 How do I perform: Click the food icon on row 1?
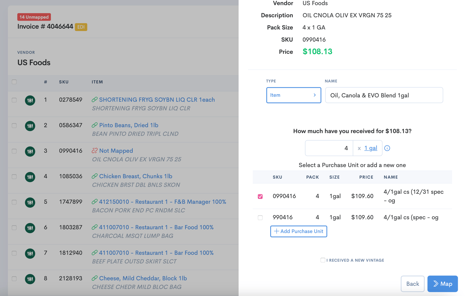[30, 100]
